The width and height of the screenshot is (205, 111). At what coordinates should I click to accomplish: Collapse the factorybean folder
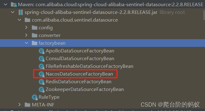point(27,43)
